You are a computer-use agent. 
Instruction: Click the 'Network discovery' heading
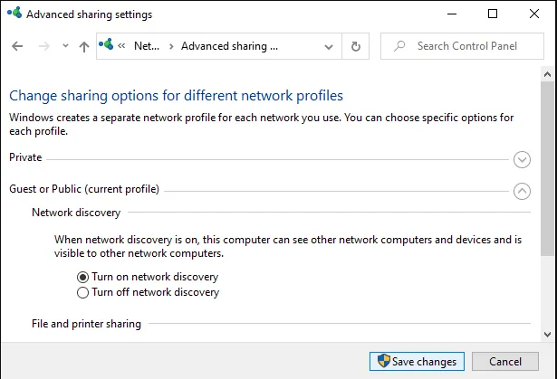click(76, 213)
